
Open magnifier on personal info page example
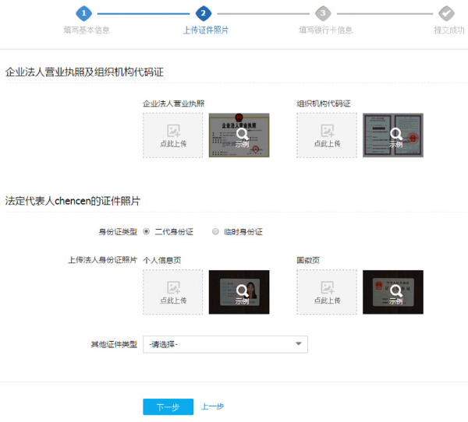point(241,290)
